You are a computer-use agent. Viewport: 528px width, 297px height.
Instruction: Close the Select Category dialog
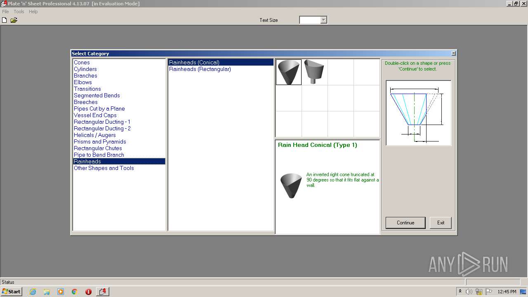point(454,53)
